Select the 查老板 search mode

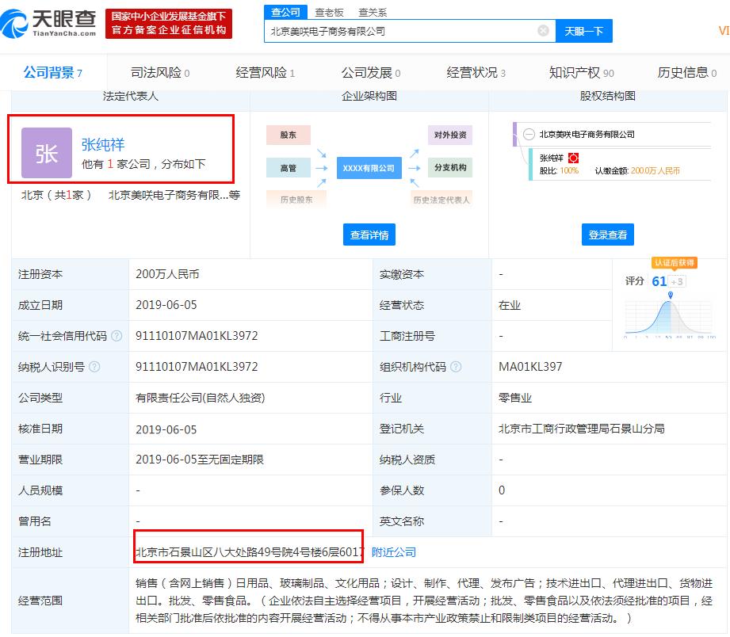329,12
